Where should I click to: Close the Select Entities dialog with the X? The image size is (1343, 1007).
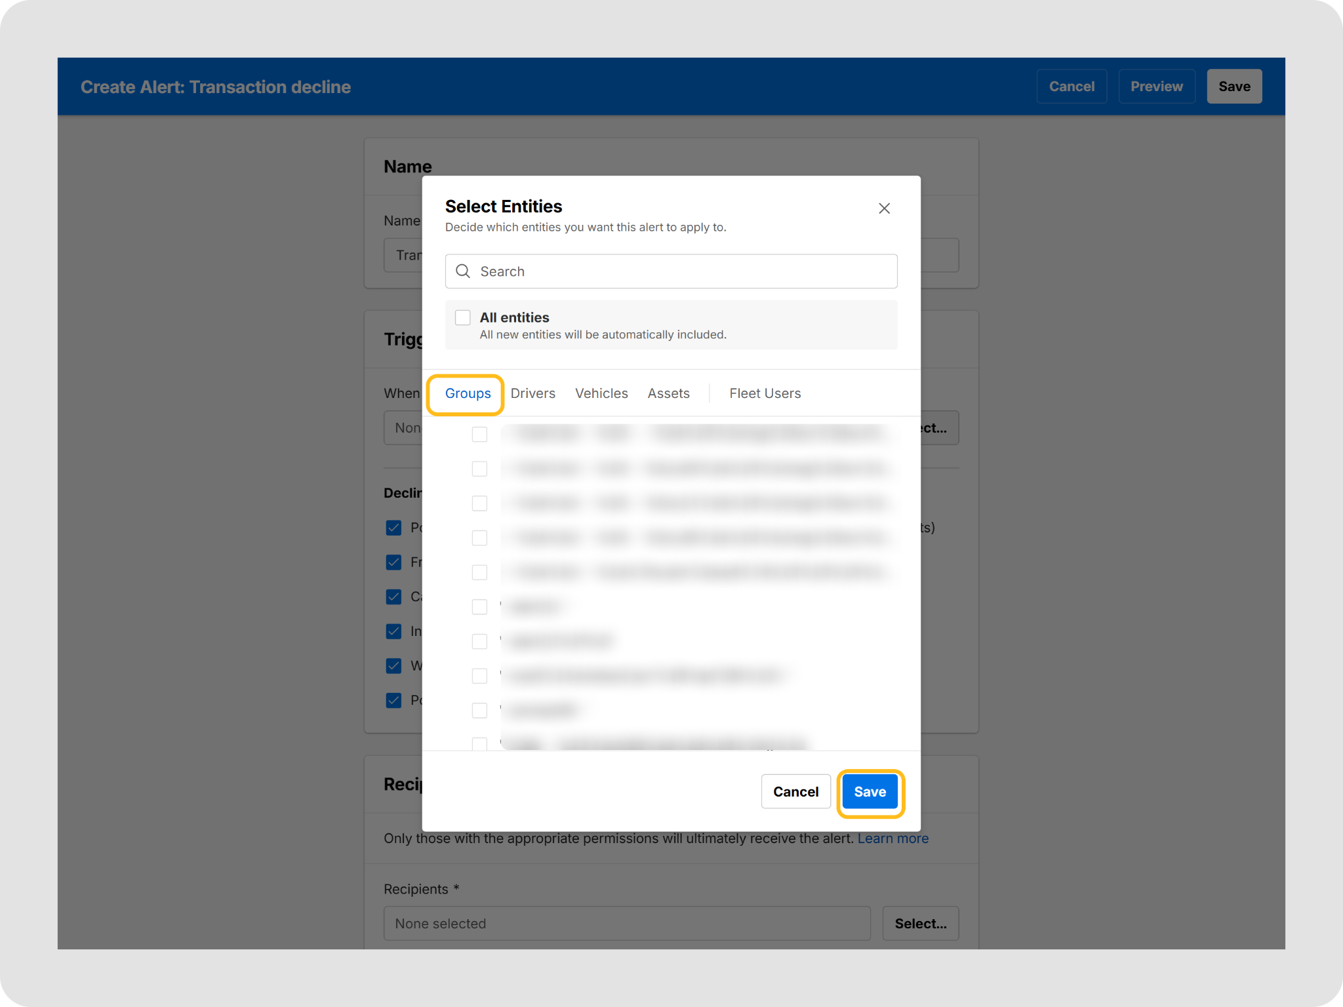[884, 208]
